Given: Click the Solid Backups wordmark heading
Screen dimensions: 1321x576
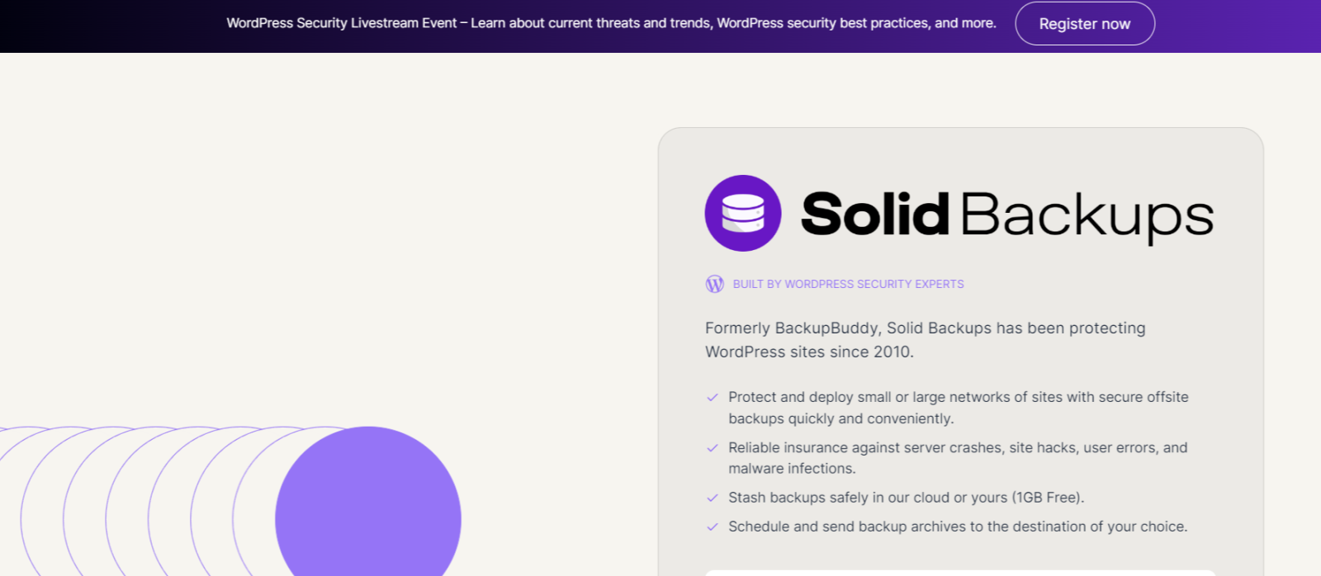Looking at the screenshot, I should [x=1007, y=215].
